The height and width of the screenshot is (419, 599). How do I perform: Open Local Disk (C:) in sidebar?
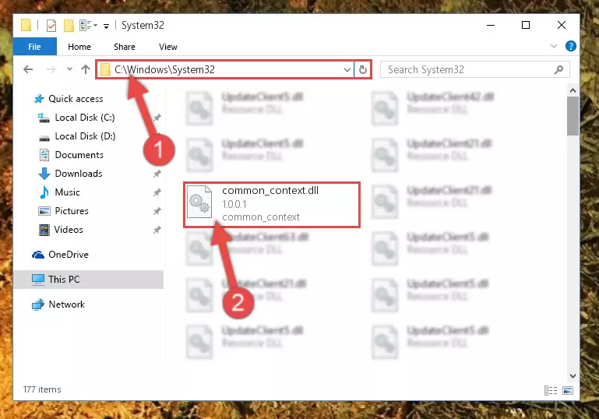[85, 118]
